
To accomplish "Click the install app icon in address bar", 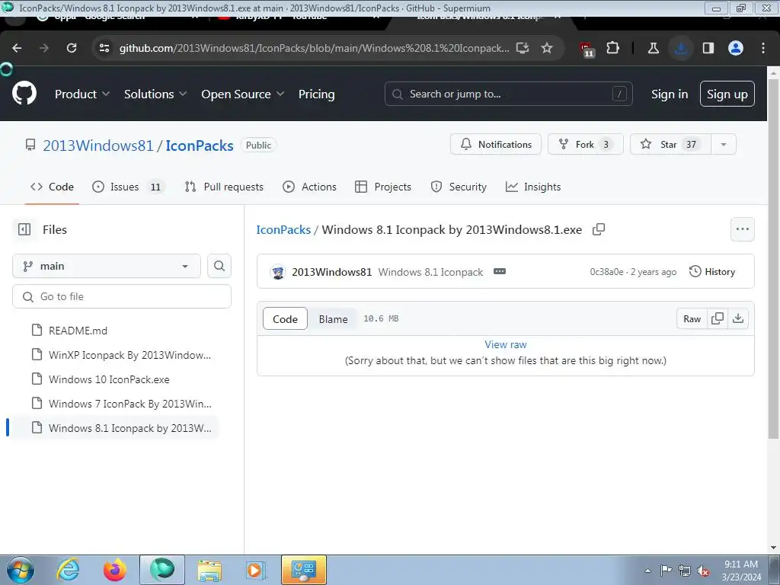I will (523, 48).
